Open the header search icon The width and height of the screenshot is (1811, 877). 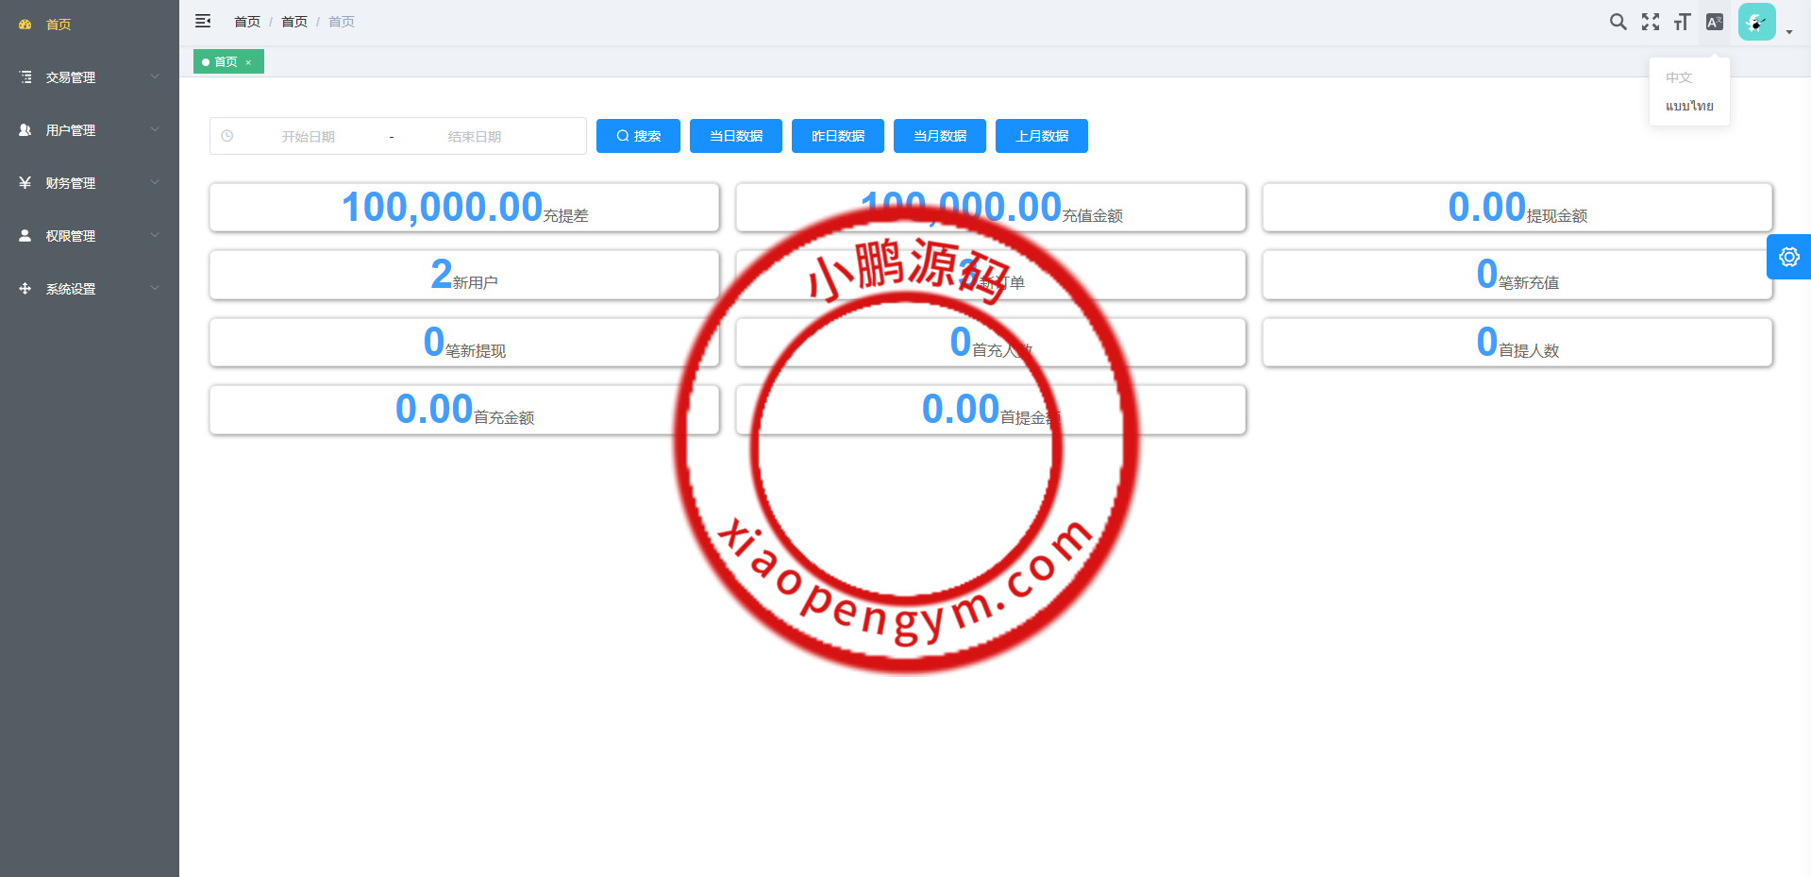(x=1618, y=22)
